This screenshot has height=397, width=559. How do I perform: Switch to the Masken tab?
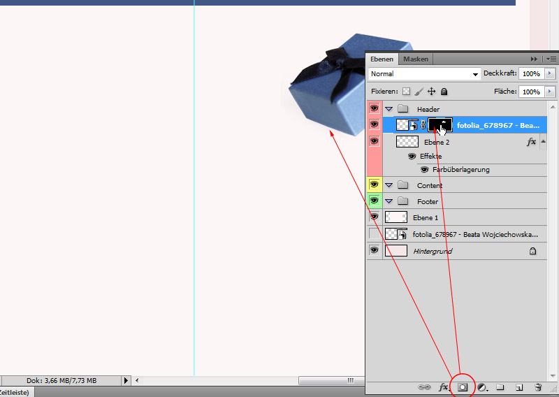(x=416, y=59)
